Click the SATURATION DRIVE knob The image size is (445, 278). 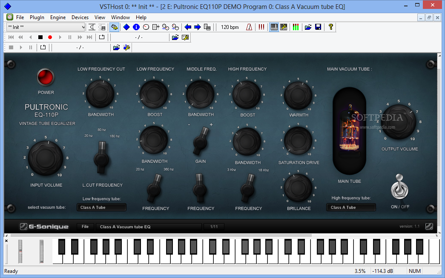(298, 141)
